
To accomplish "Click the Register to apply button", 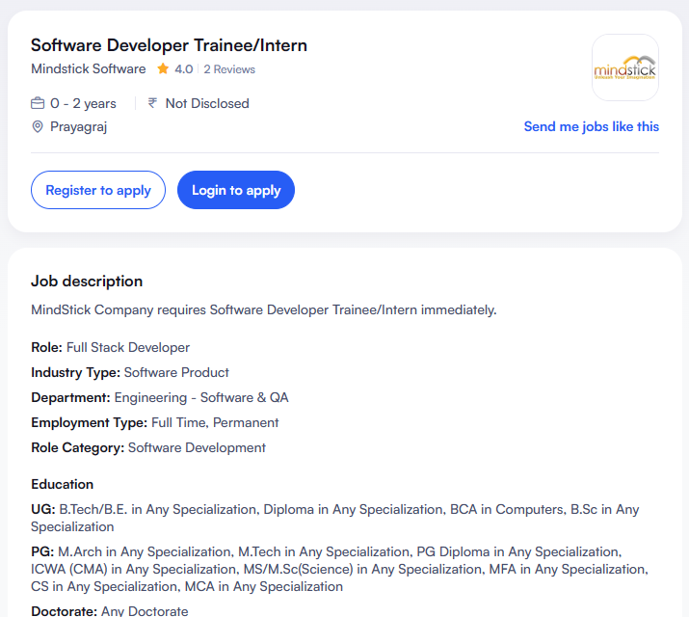I will click(x=98, y=190).
